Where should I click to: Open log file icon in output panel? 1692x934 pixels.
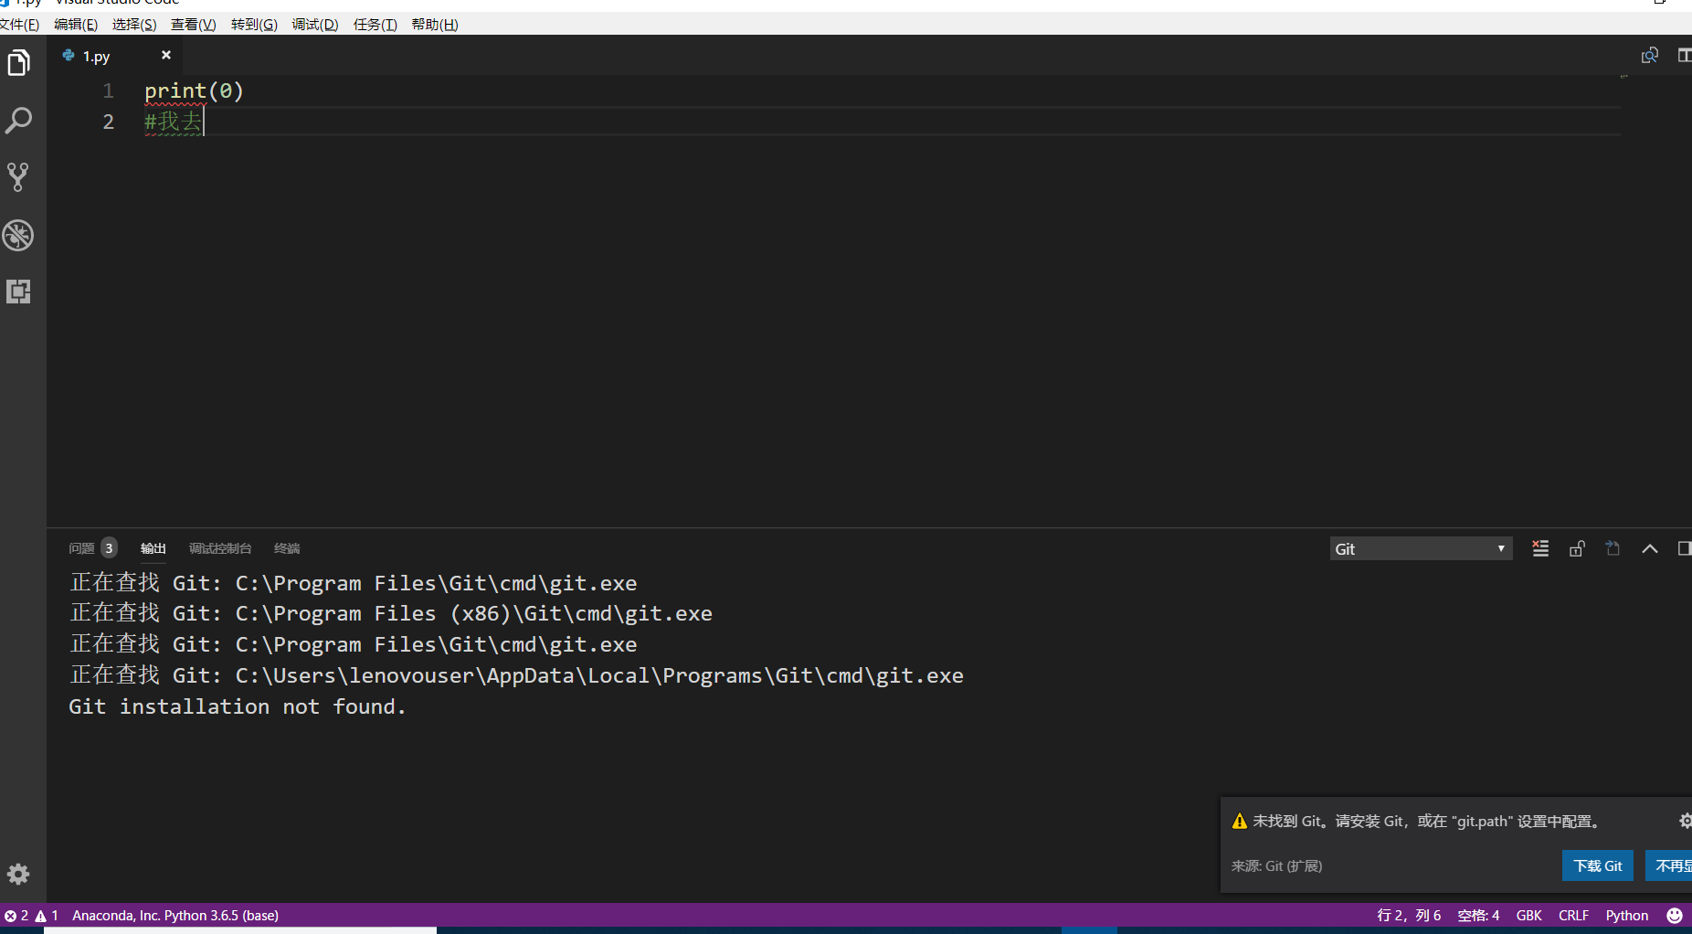tap(1613, 548)
